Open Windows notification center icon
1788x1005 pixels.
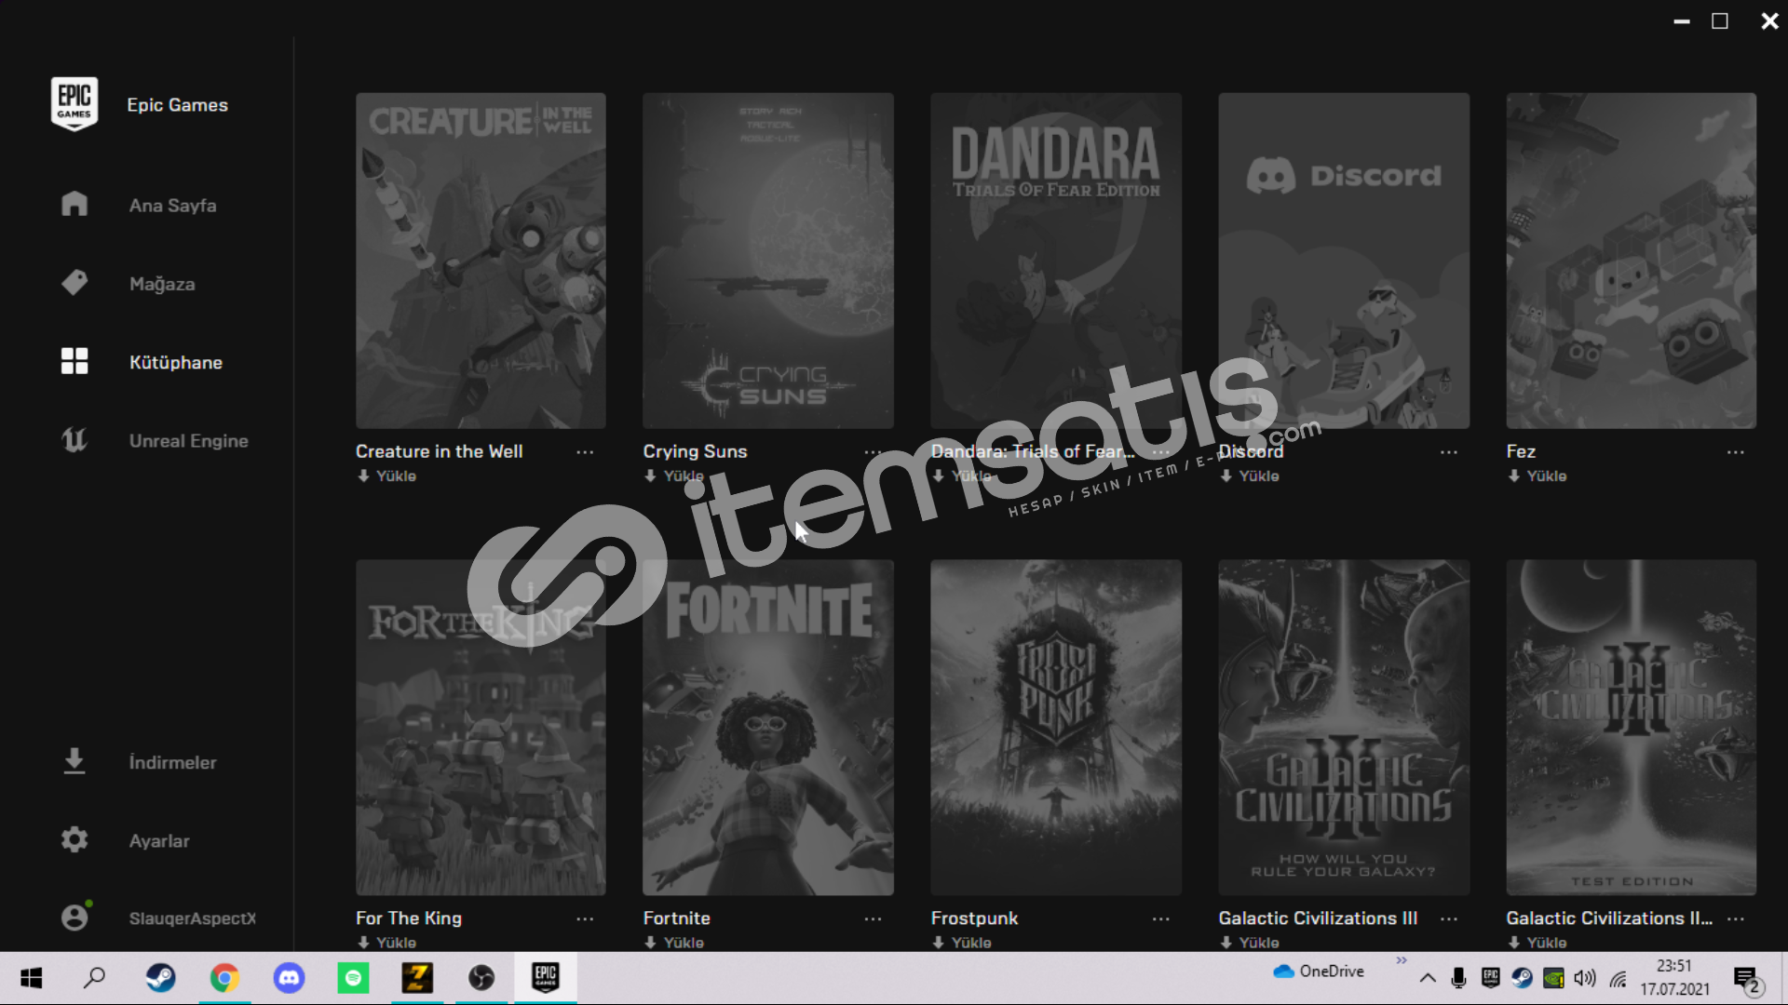pos(1747,979)
